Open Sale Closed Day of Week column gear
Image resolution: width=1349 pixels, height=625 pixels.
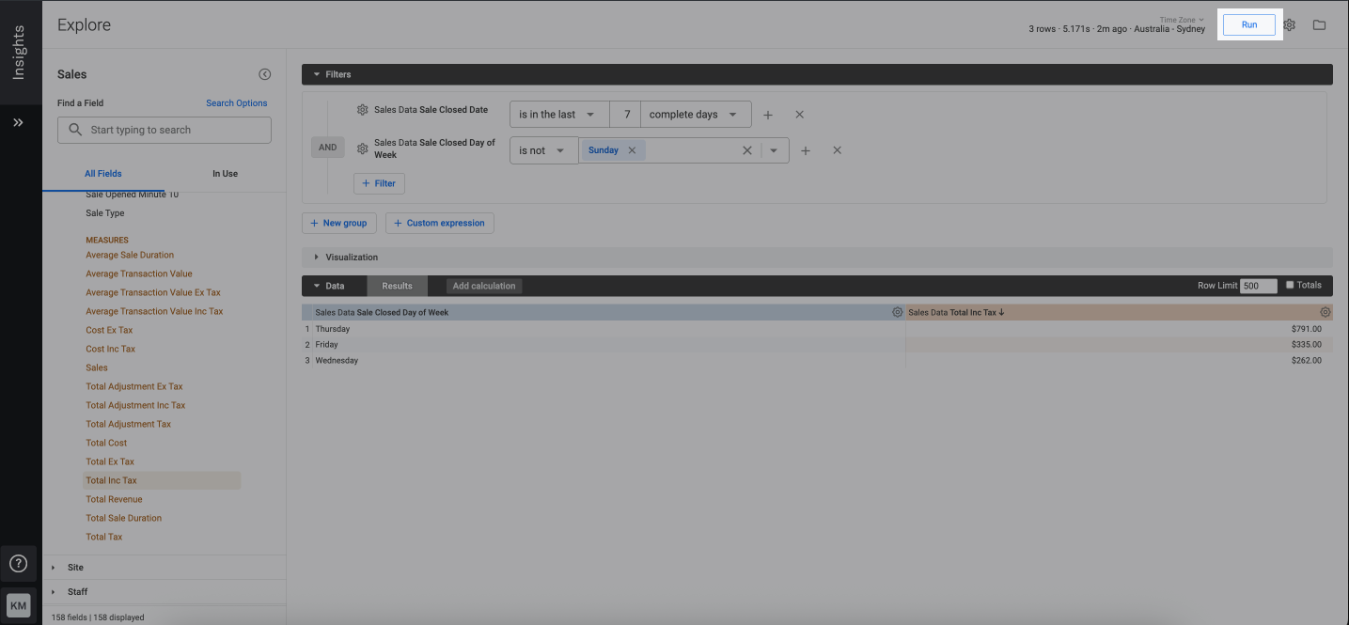[x=898, y=312]
